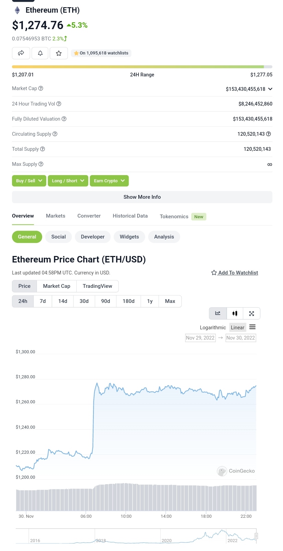Open the fullscreen chart expand icon
The width and height of the screenshot is (283, 551).
click(252, 313)
